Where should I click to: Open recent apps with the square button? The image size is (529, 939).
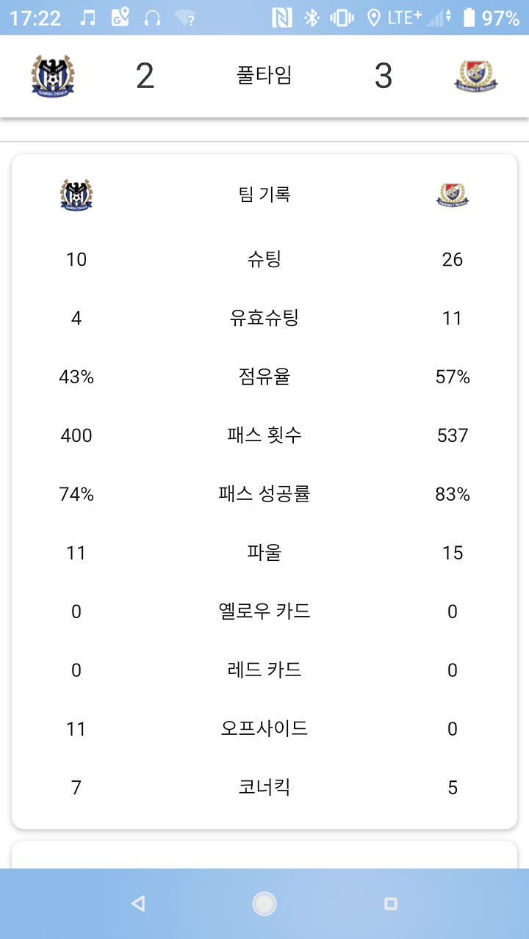pos(391,904)
